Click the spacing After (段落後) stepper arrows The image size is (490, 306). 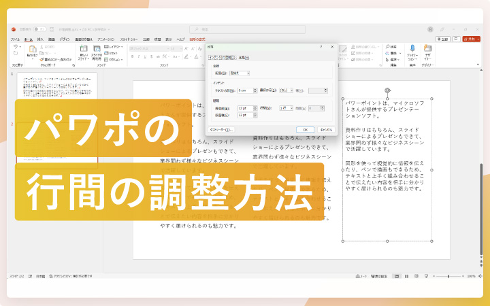point(255,115)
